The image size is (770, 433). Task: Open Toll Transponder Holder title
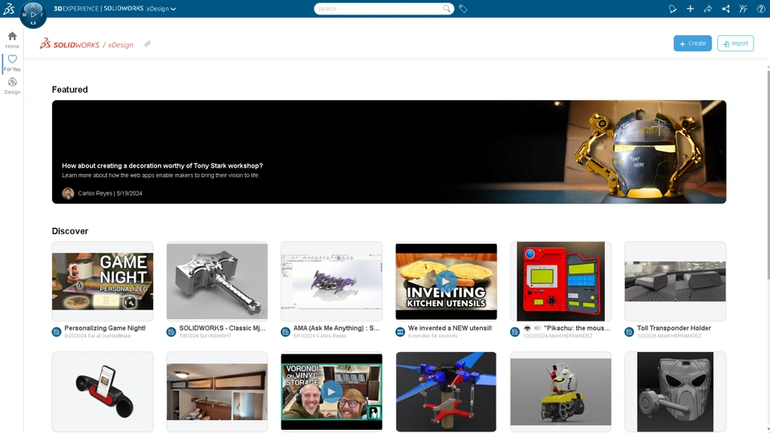tap(674, 328)
